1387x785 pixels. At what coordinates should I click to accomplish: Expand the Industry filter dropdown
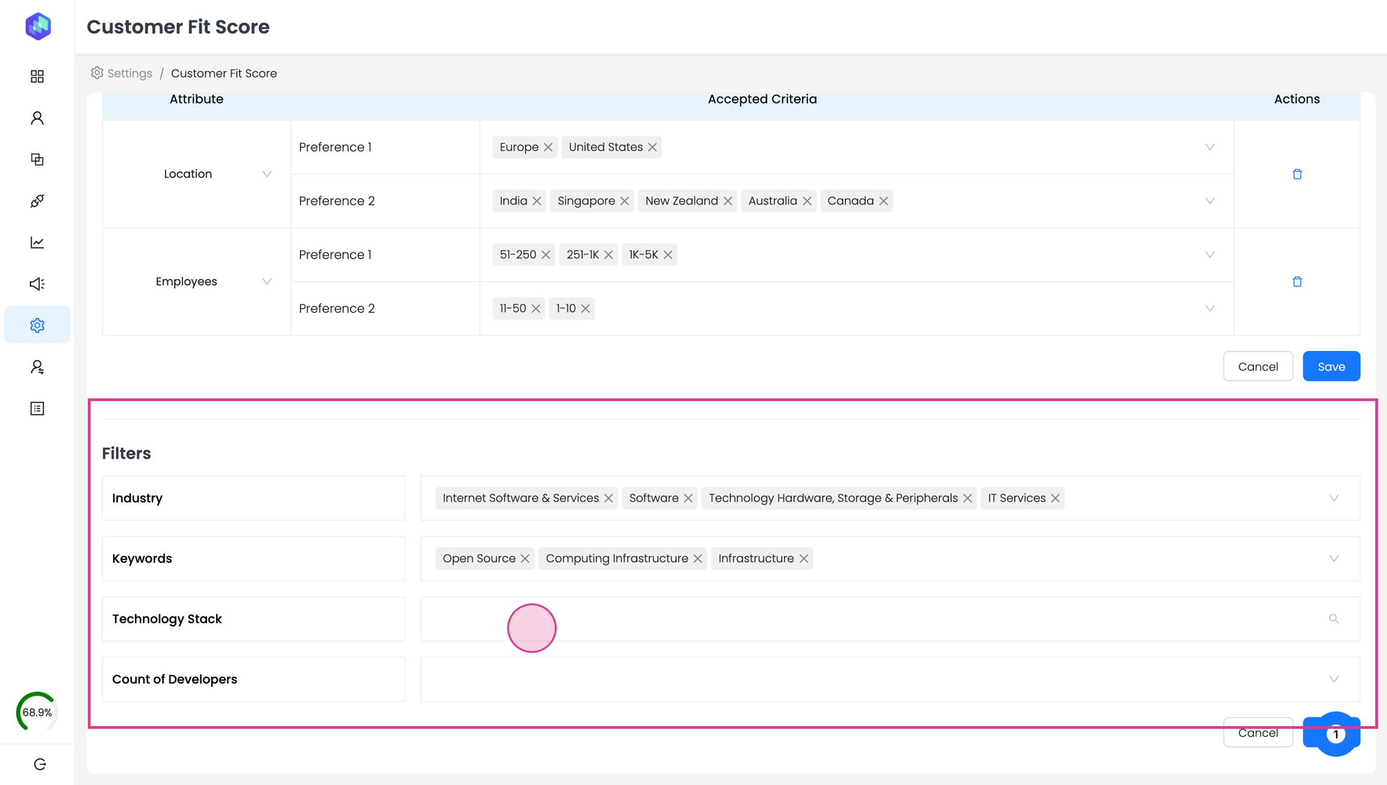coord(1333,498)
